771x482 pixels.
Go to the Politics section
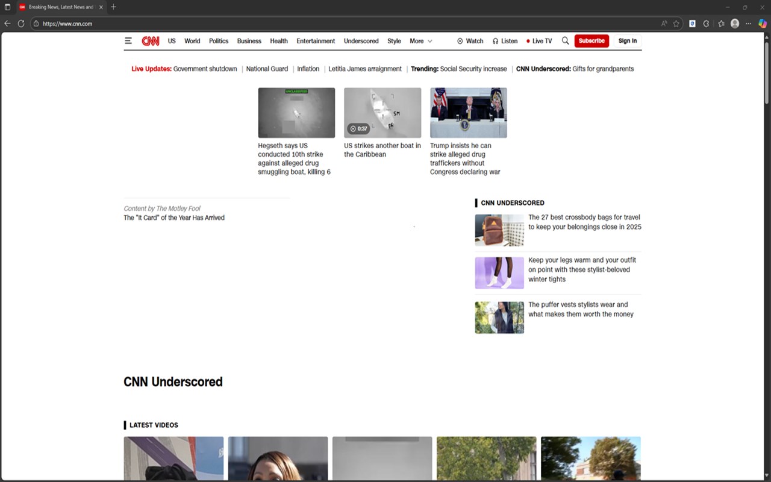(x=219, y=41)
